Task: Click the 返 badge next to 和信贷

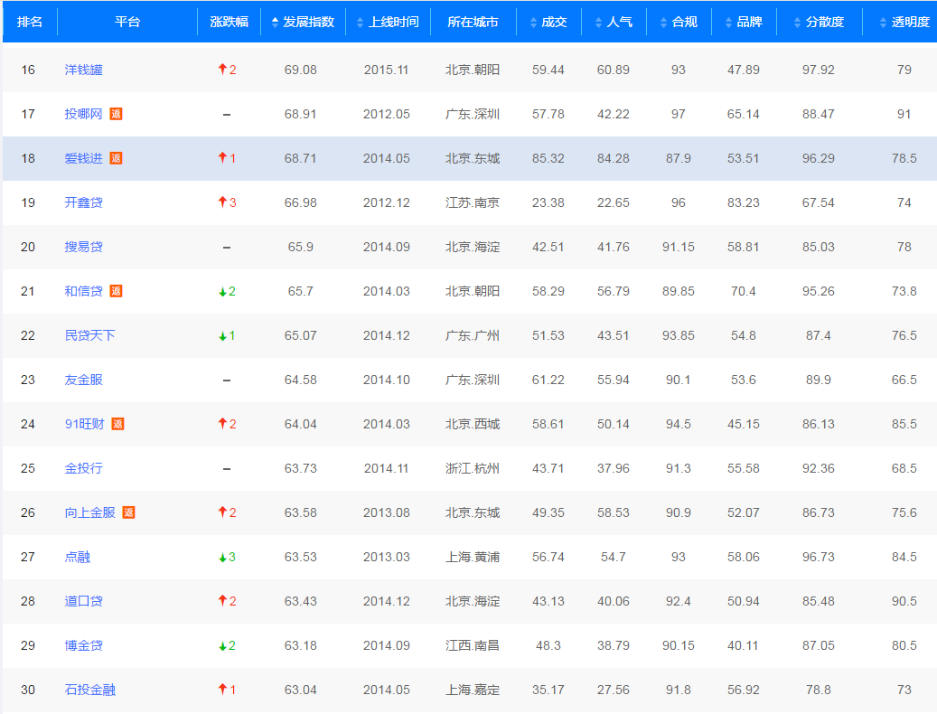Action: 116,291
